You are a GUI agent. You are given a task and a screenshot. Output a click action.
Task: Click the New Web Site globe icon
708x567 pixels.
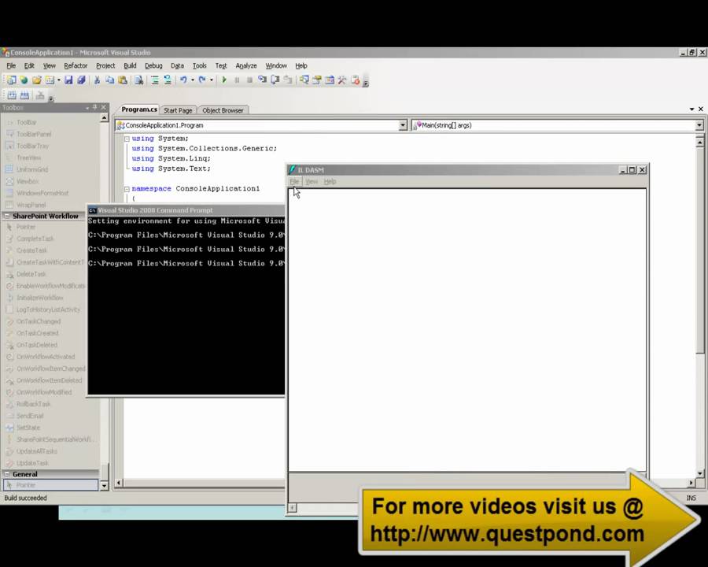pos(24,80)
